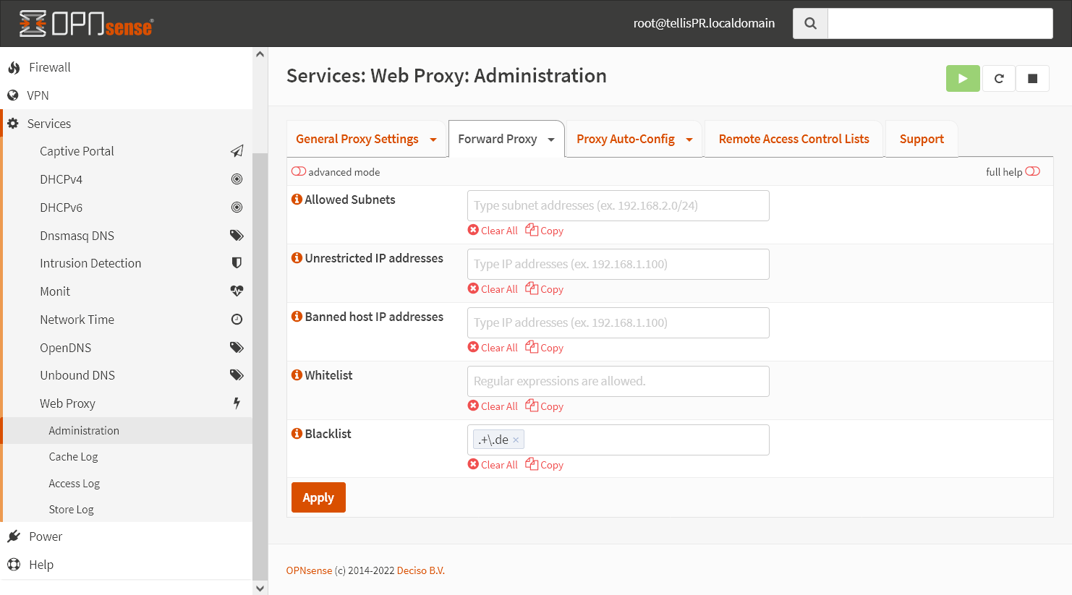
Task: Click the Monit heartbeat icon
Action: (237, 291)
